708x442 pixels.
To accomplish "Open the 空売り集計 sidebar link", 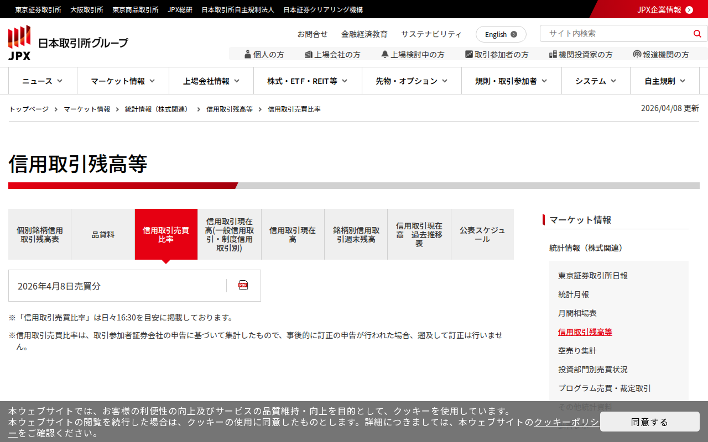I will [x=577, y=351].
